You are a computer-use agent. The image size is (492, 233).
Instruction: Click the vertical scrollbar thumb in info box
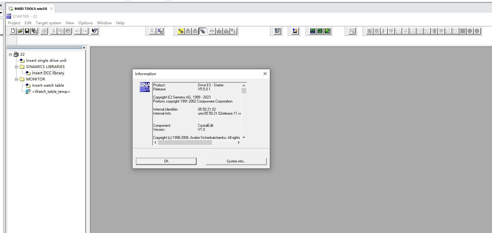point(244,90)
